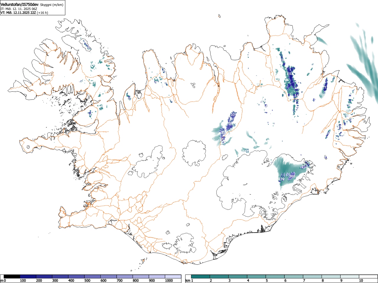
Task: Select the 1–2 km dark teal swatch
Action: pos(201,277)
